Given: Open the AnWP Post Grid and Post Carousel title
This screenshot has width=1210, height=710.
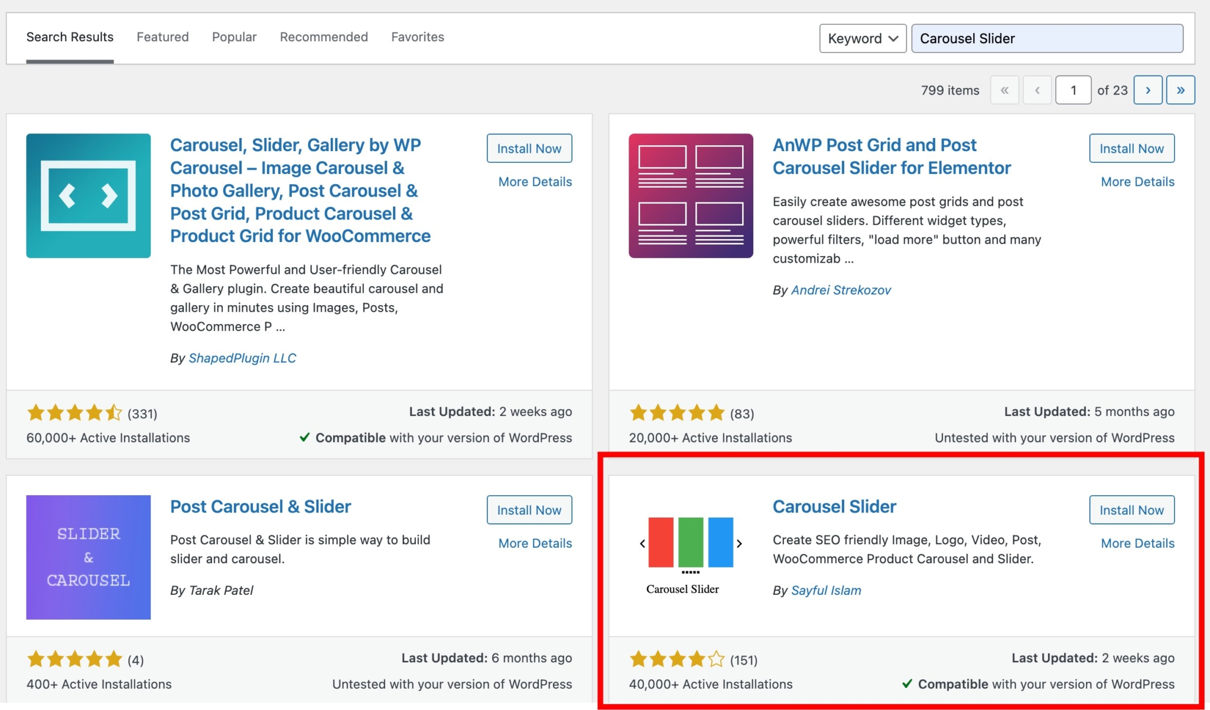Looking at the screenshot, I should (x=892, y=156).
